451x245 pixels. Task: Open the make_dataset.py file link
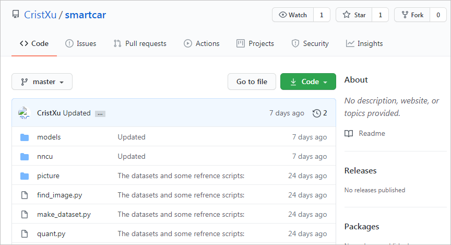[x=64, y=215]
